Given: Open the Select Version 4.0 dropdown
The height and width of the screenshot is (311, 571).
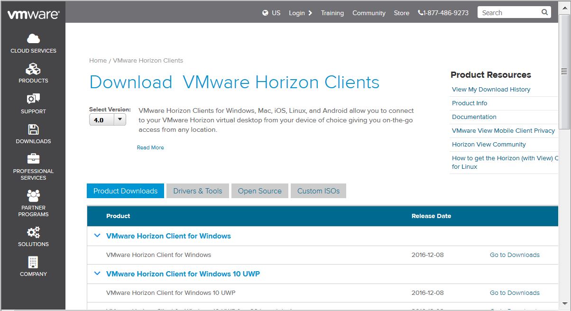Looking at the screenshot, I should (x=108, y=120).
